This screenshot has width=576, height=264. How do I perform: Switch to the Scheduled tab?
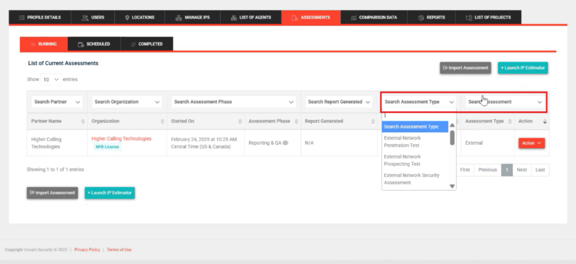pos(94,44)
